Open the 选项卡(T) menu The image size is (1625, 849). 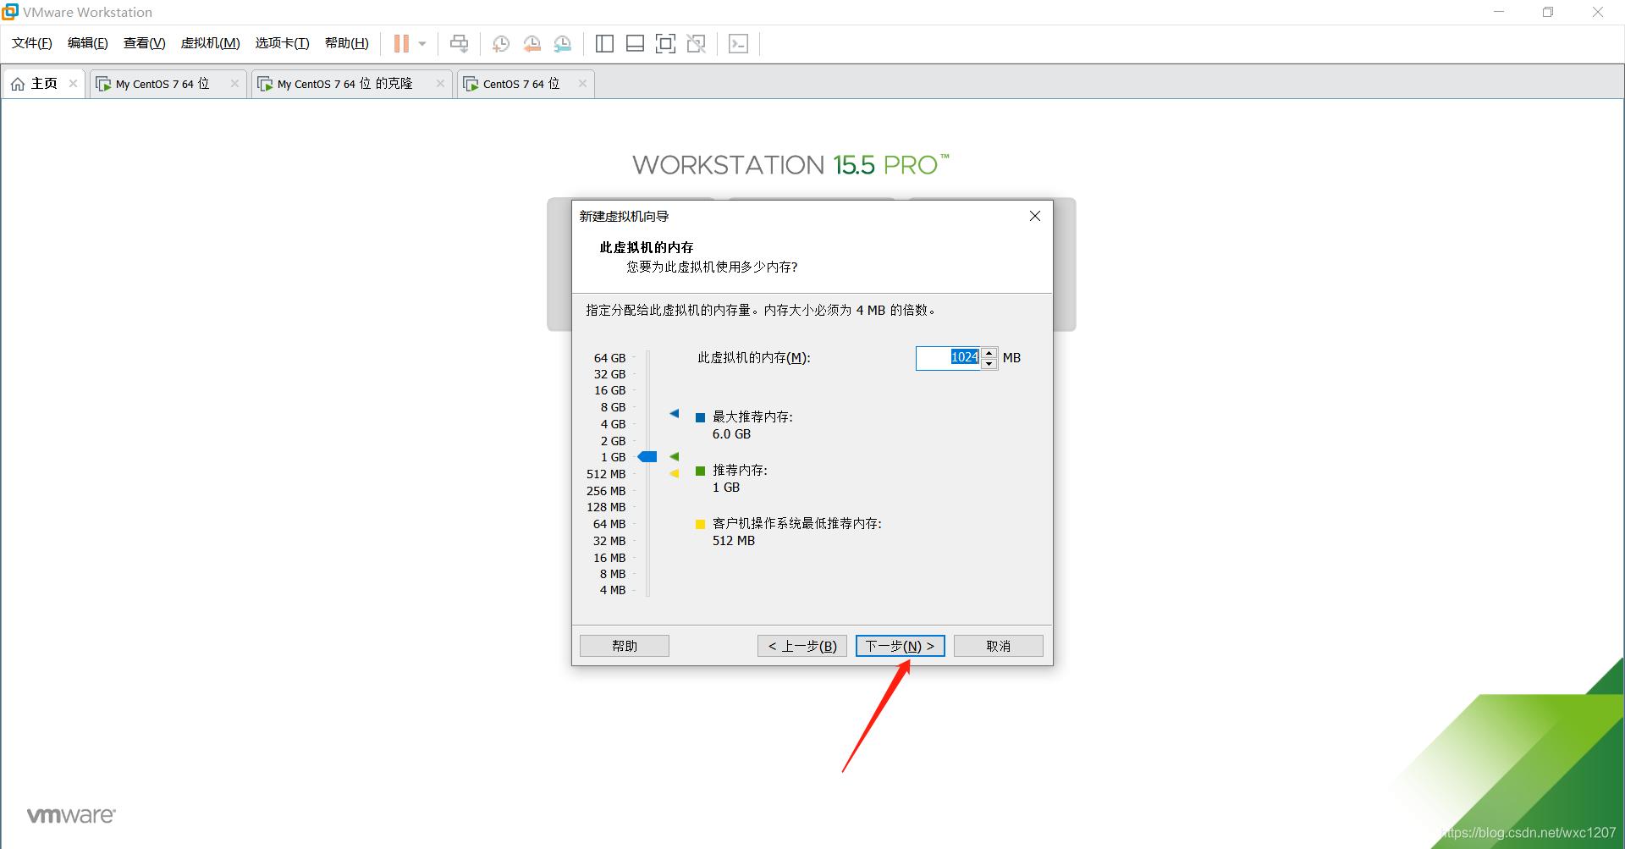point(283,43)
